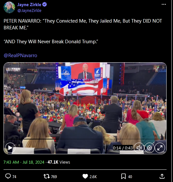173x182 pixels.
Task: Mute the video using the speaker icon
Action: 139,148
